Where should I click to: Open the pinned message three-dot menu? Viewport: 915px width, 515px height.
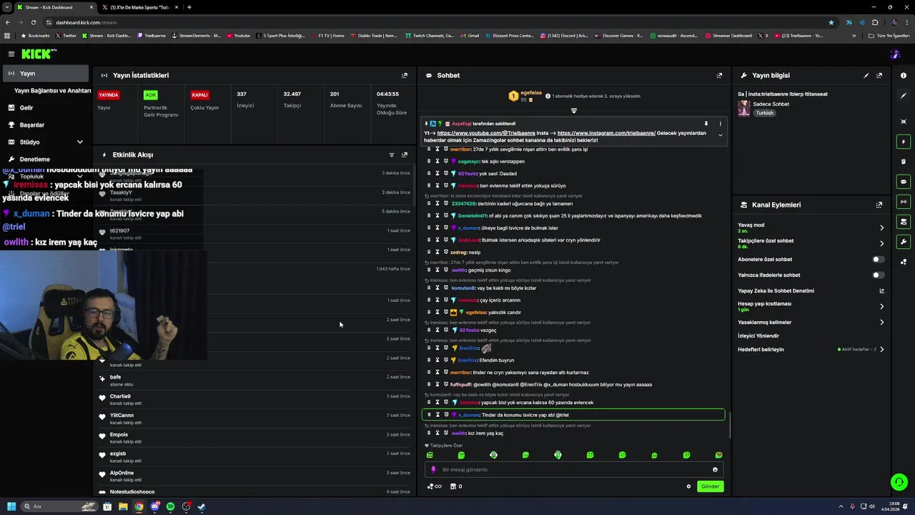click(x=720, y=124)
